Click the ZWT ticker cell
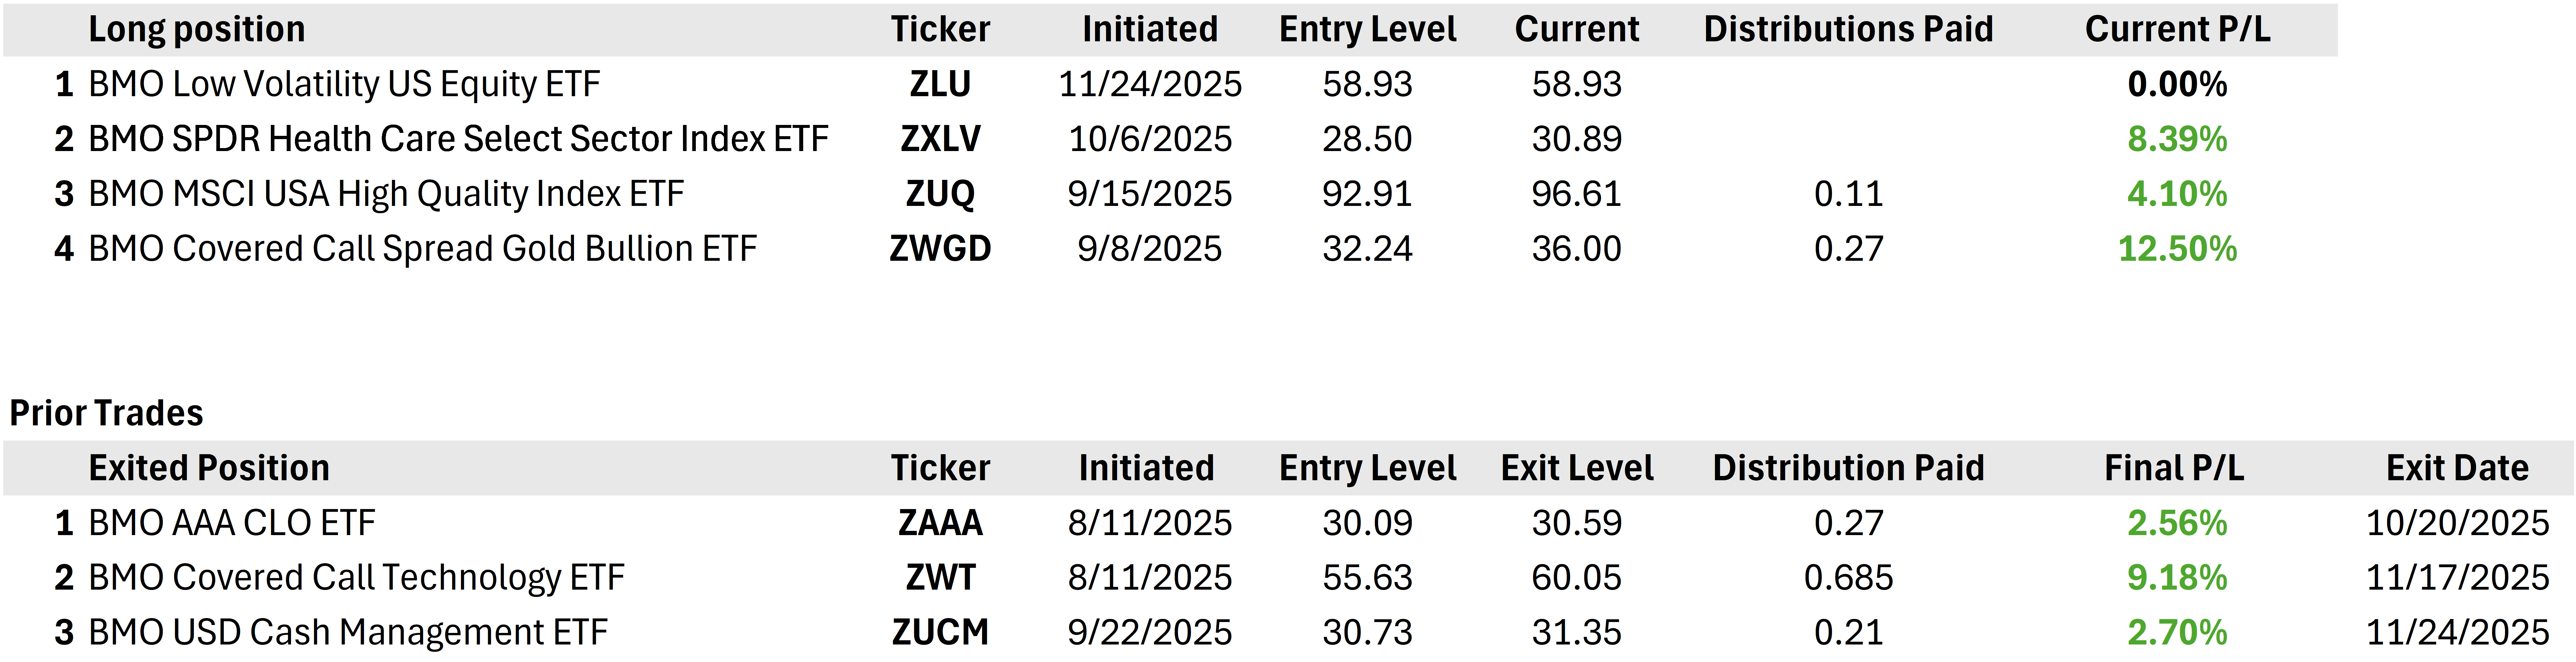The image size is (2576, 662). pos(940,578)
